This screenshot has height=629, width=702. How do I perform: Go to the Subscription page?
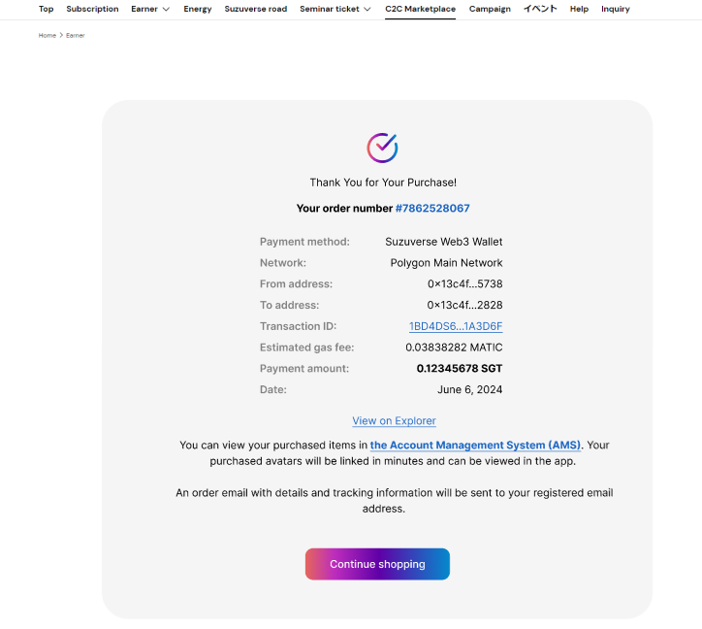point(92,9)
